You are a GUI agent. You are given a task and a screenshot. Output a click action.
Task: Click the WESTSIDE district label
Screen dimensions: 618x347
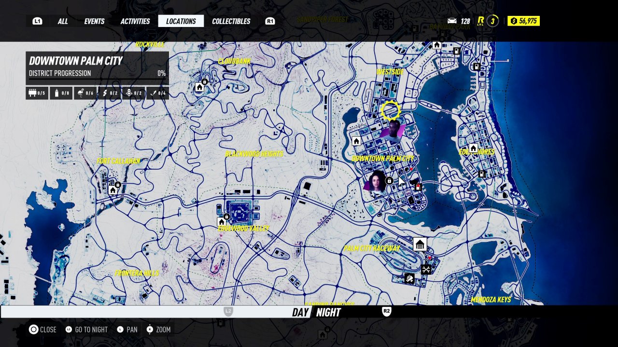click(390, 72)
